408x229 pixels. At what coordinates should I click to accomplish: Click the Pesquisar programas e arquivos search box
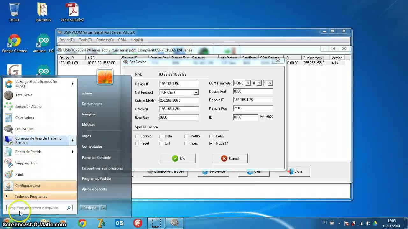(39, 208)
